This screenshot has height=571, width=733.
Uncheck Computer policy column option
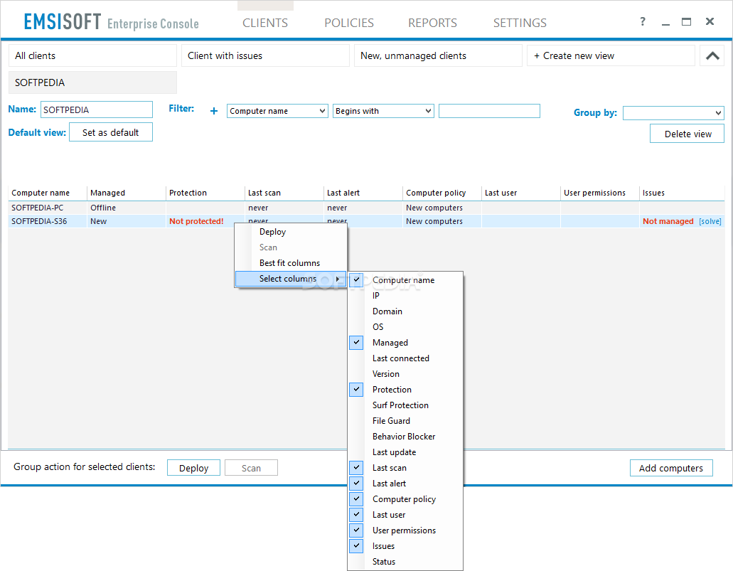(x=356, y=498)
